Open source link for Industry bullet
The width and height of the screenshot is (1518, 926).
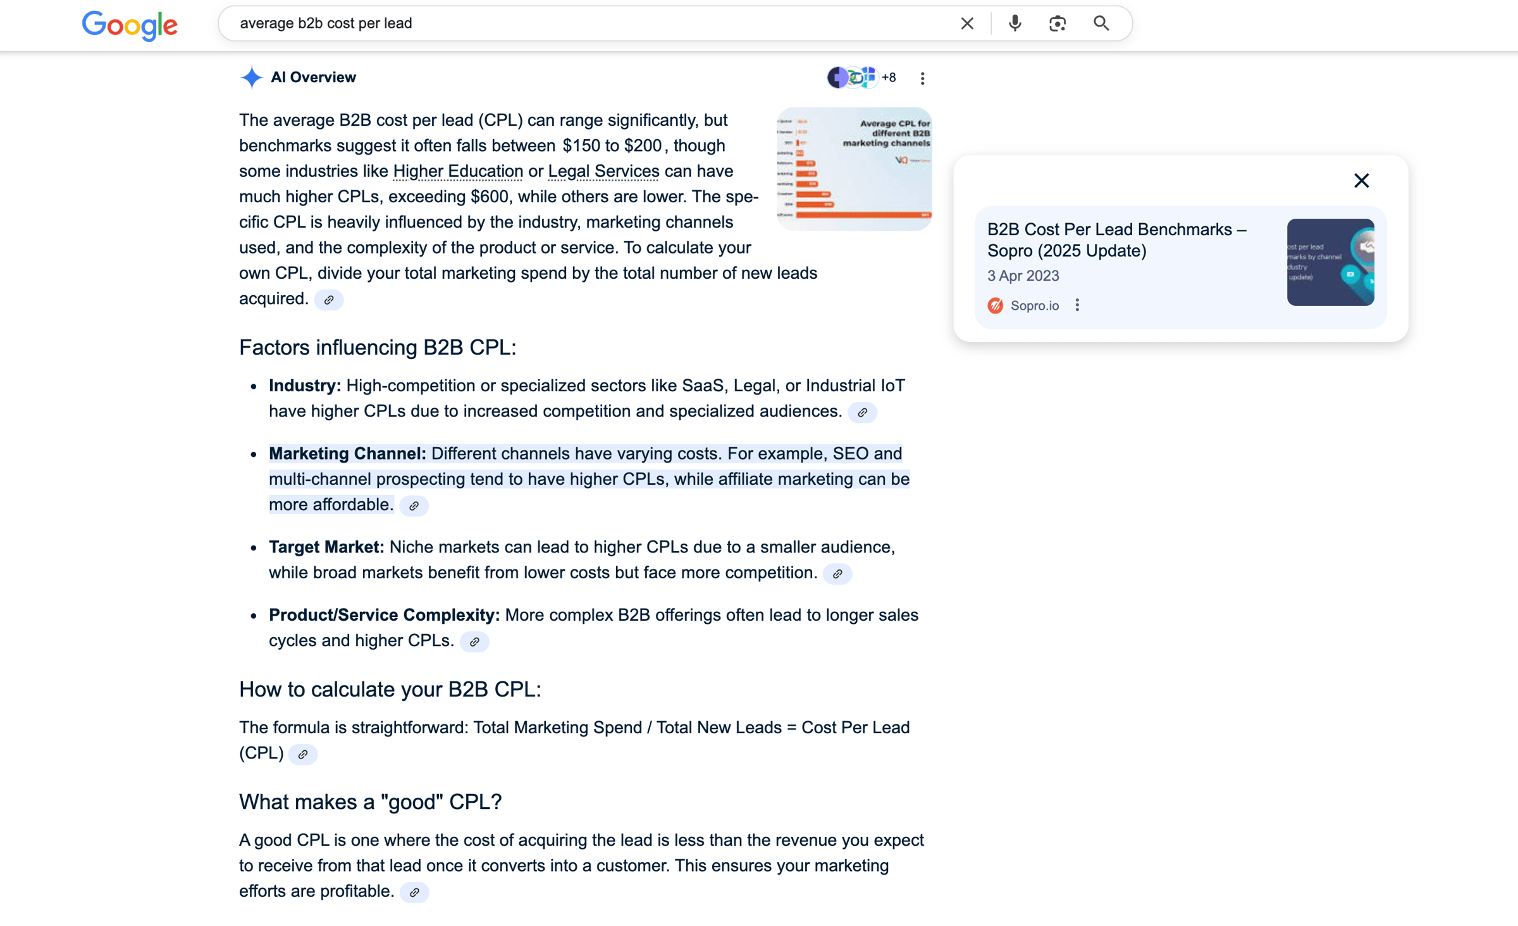(862, 413)
